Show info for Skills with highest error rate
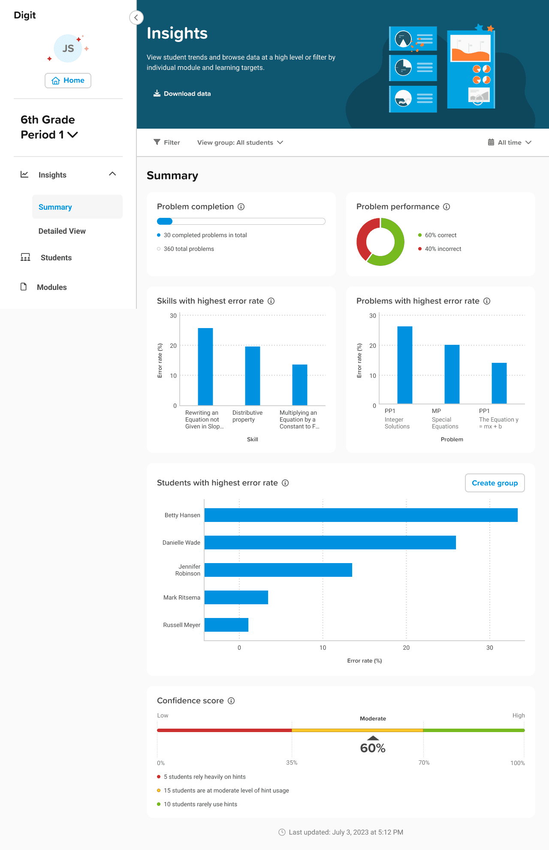Image resolution: width=549 pixels, height=850 pixels. 271,301
